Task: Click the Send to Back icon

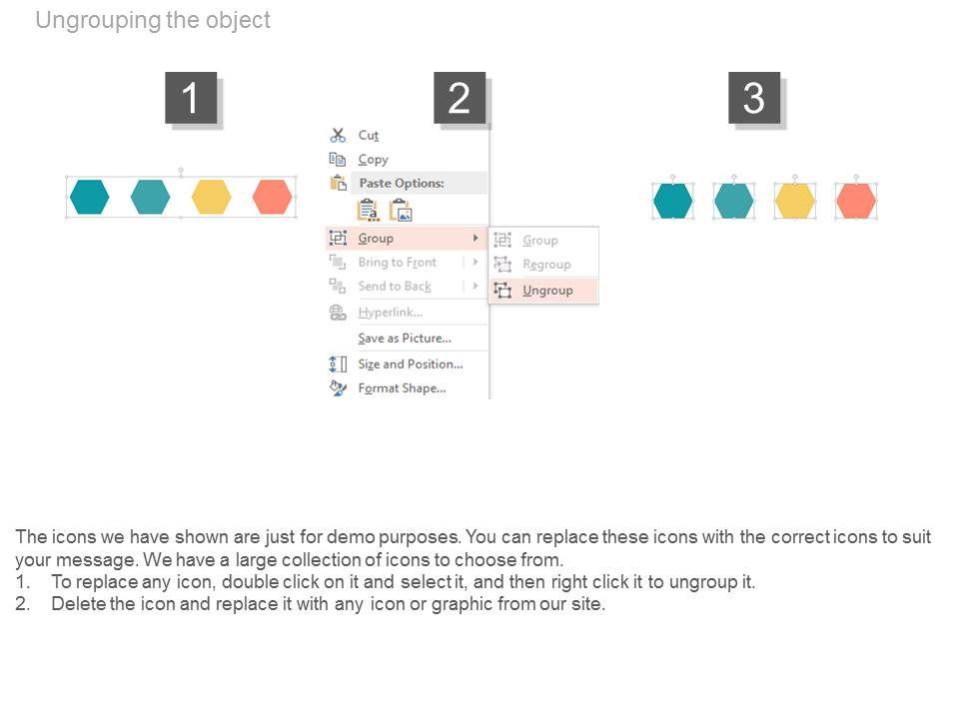Action: tap(338, 287)
